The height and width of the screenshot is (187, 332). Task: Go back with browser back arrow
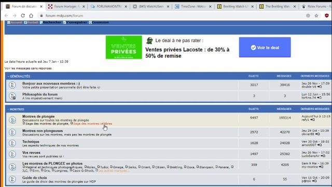[x=6, y=16]
